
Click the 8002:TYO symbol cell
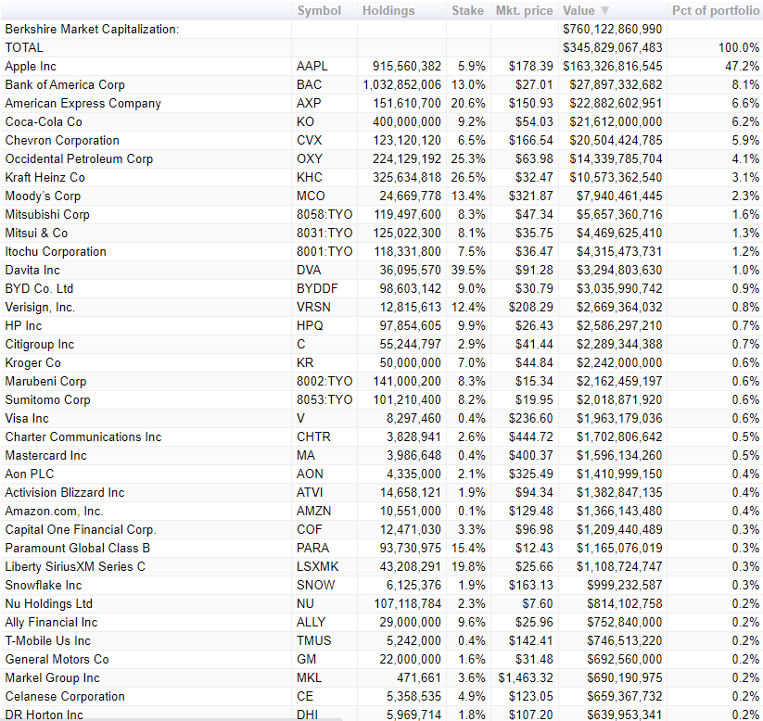tap(324, 381)
